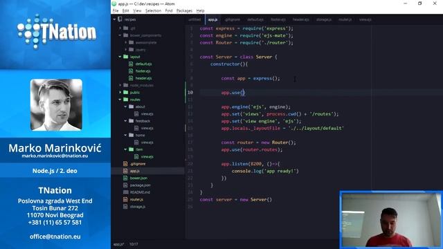The width and height of the screenshot is (443, 249).
Task: Switch to the header.ejs tab
Action: point(301,19)
